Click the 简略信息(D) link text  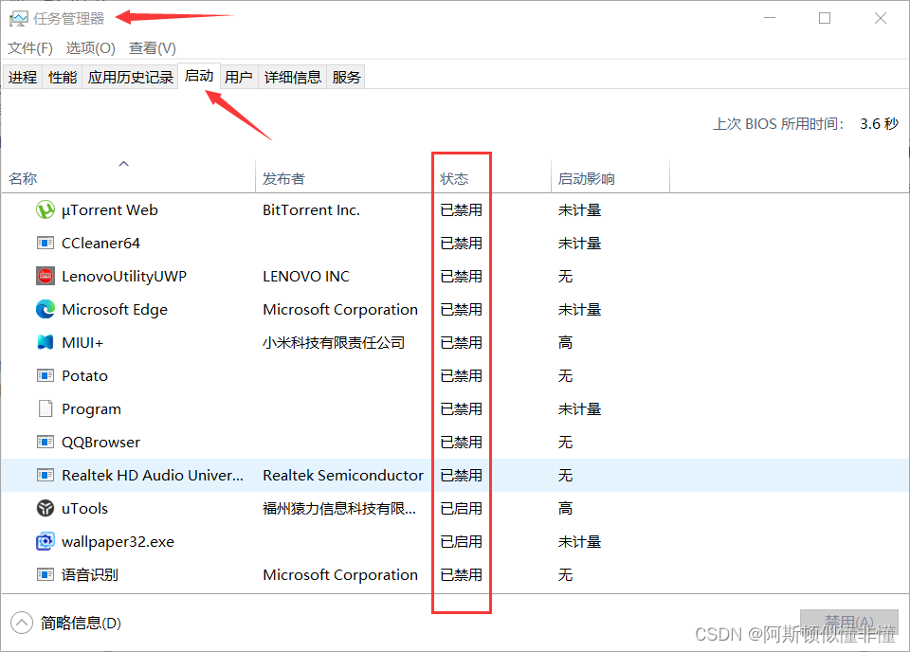[x=81, y=623]
